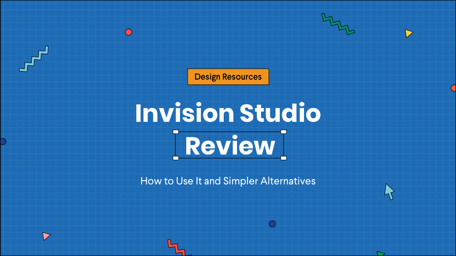Click the subtitle How to Use It and Simpler Alternatives
Image resolution: width=456 pixels, height=256 pixels.
pos(228,181)
